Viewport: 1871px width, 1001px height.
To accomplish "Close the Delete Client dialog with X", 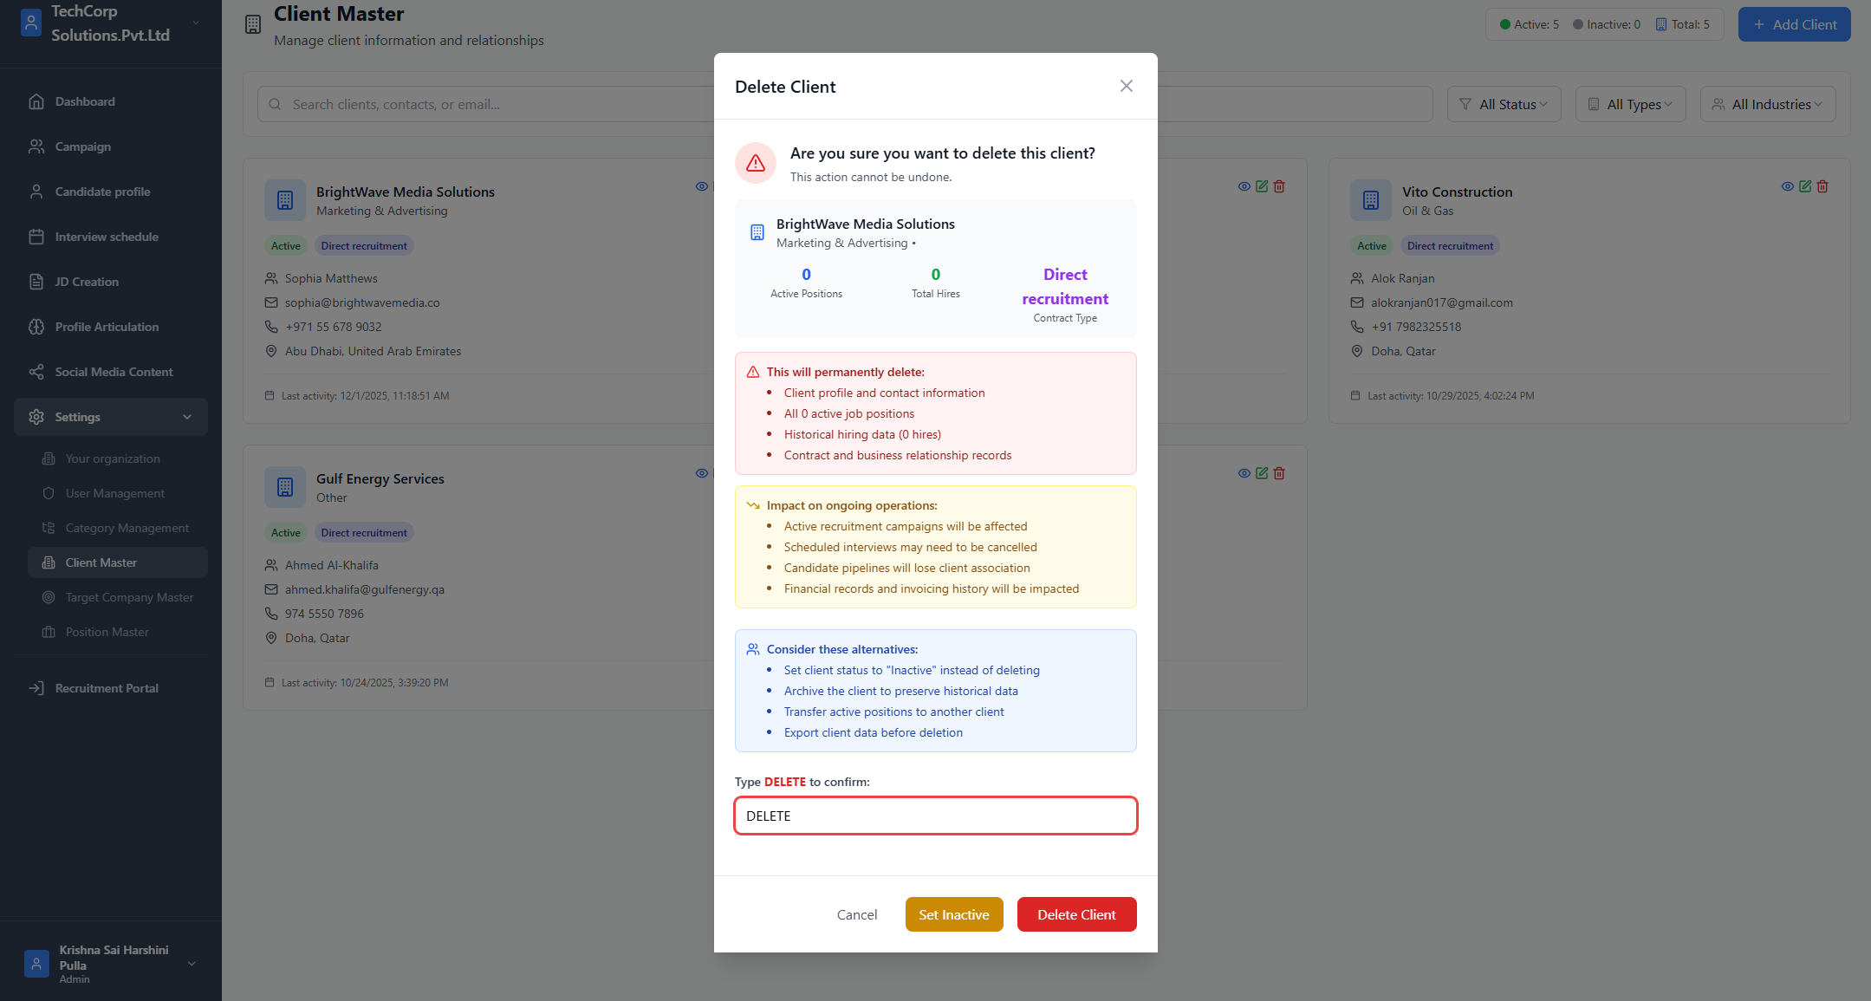I will click(x=1126, y=86).
